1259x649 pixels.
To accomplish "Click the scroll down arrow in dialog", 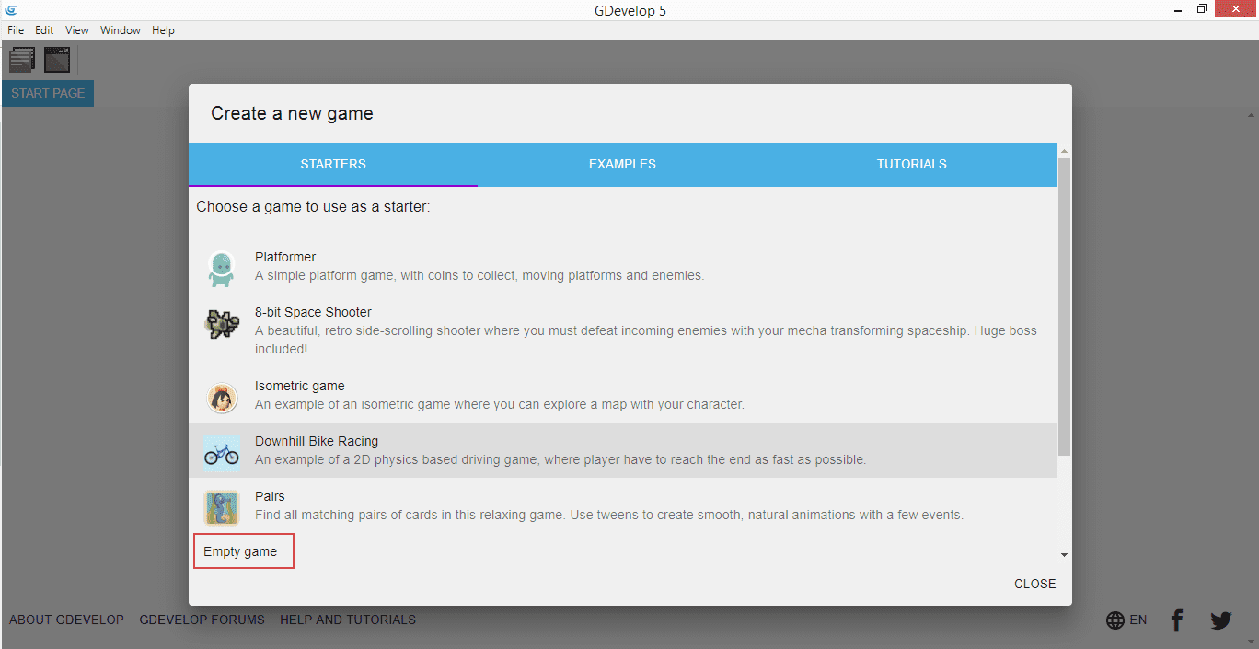I will pyautogui.click(x=1064, y=555).
